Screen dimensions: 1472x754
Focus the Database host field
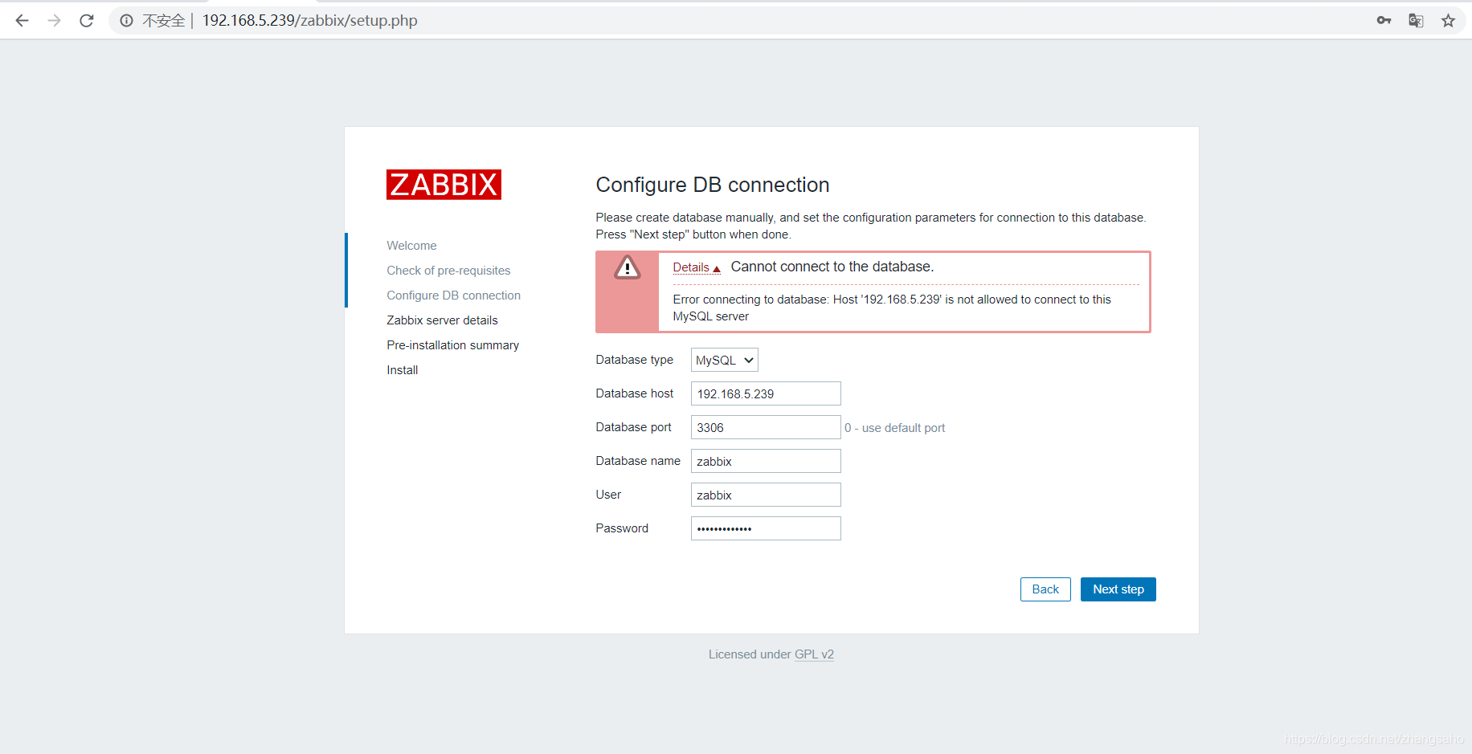click(x=766, y=393)
